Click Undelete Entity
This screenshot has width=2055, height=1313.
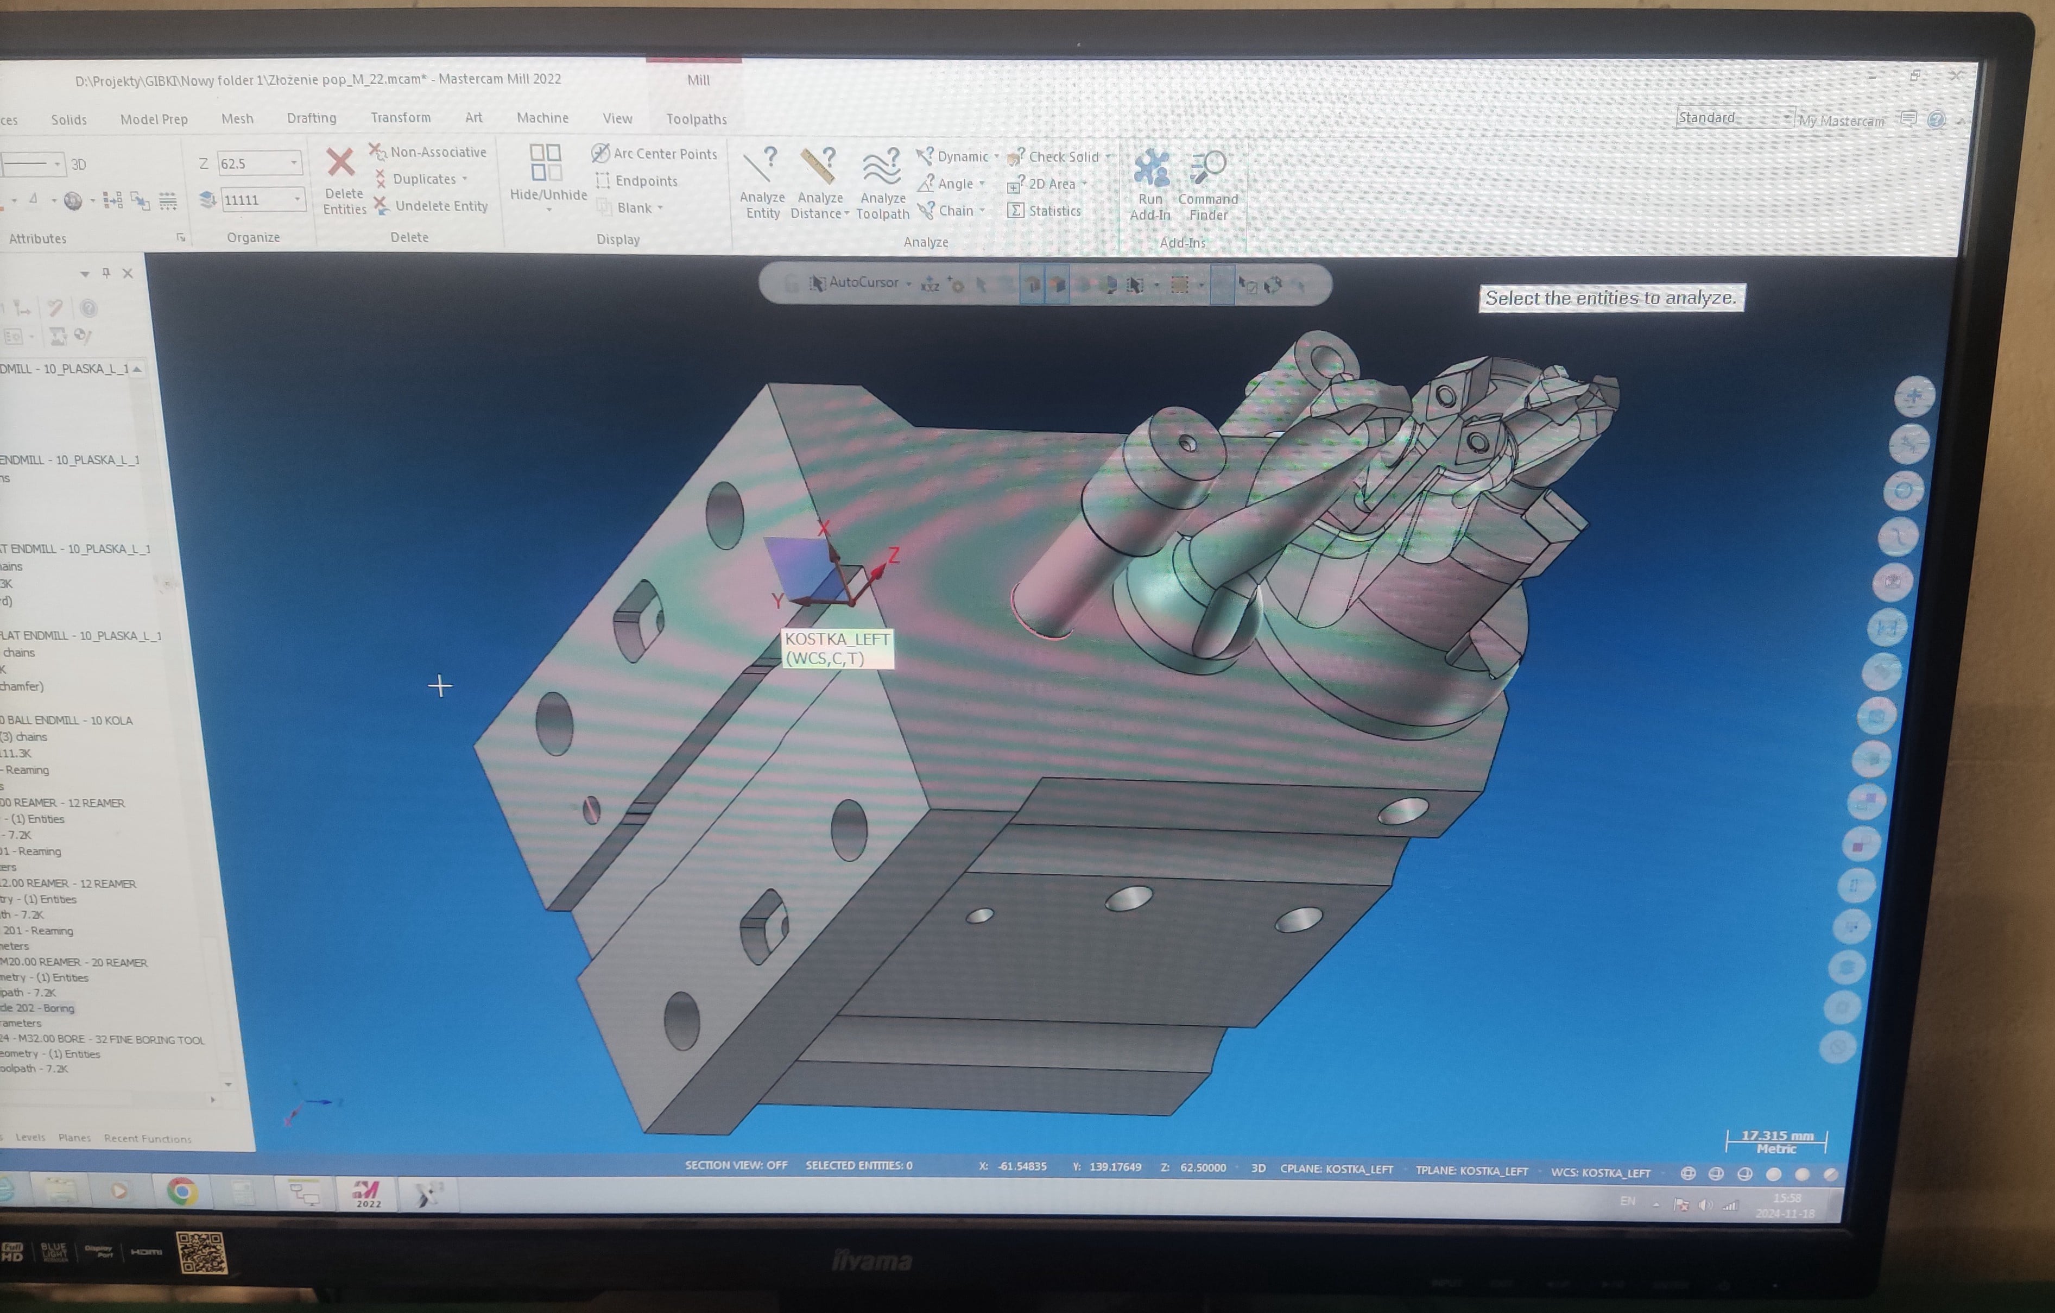click(x=440, y=206)
